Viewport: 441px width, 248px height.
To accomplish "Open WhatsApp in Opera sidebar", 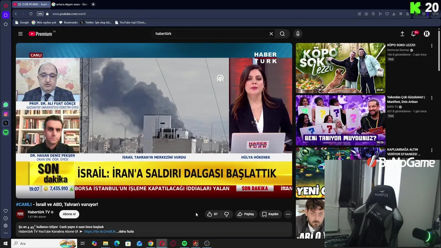I will coord(6,105).
